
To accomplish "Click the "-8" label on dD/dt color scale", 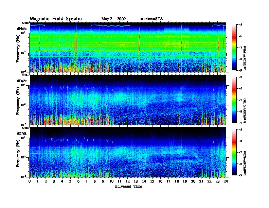I will tap(240, 111).
